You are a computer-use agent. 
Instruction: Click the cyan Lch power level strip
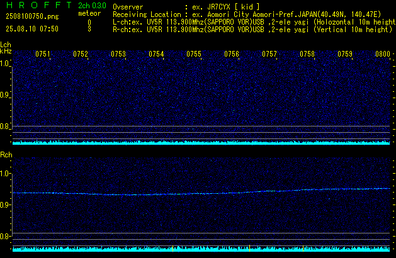tap(201, 143)
